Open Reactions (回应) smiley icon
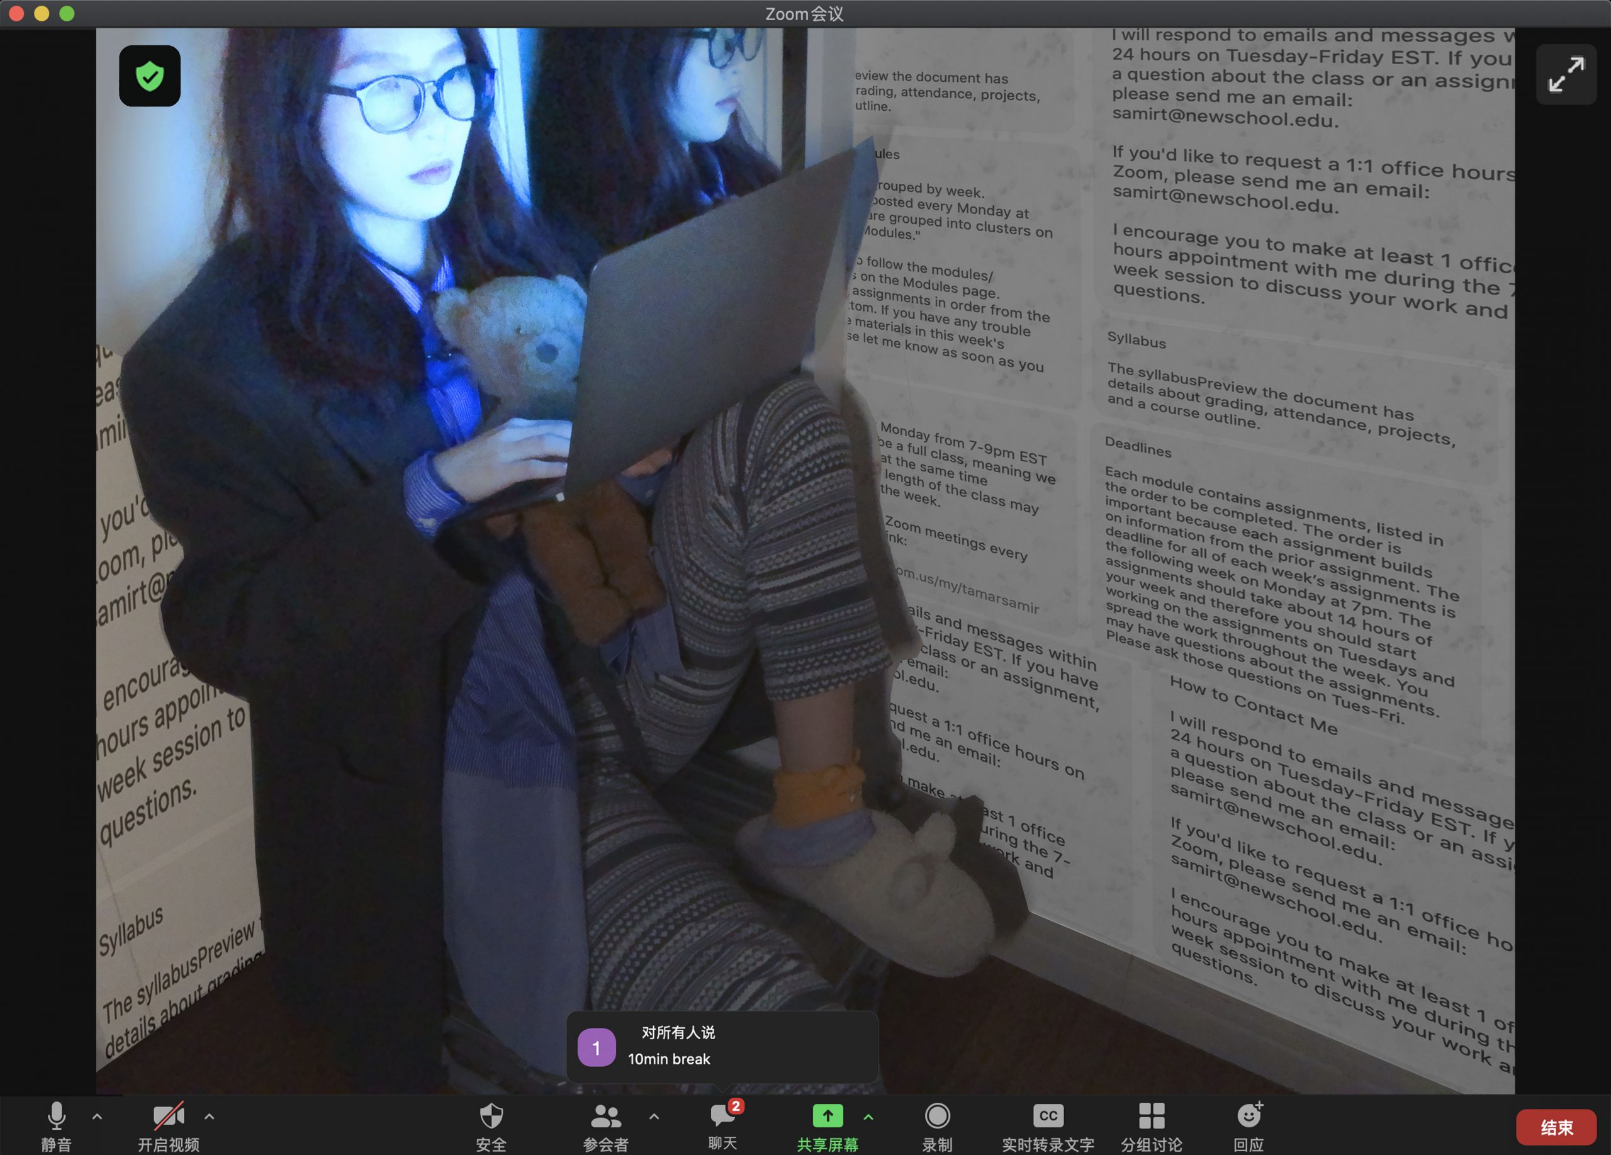The image size is (1611, 1155). (1248, 1117)
